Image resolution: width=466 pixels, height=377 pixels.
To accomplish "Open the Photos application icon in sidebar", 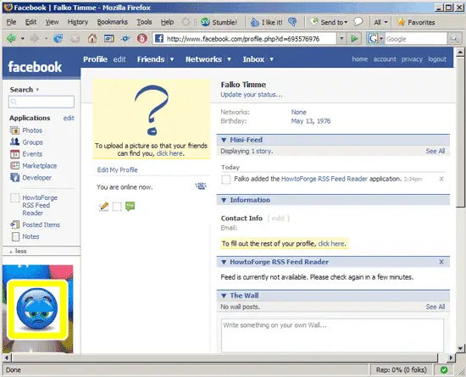I will click(x=14, y=130).
